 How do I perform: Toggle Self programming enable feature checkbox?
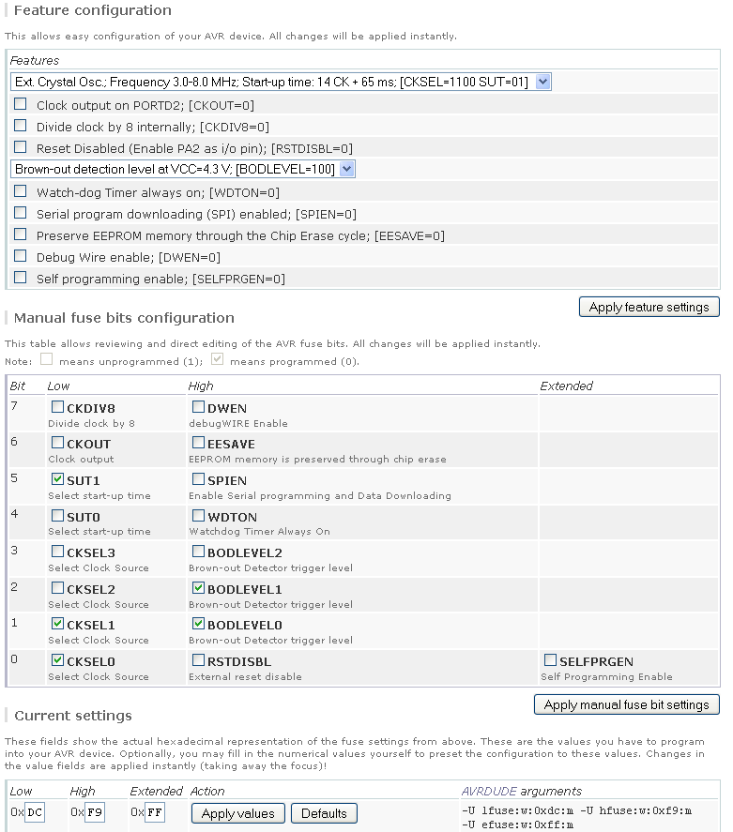(20, 278)
